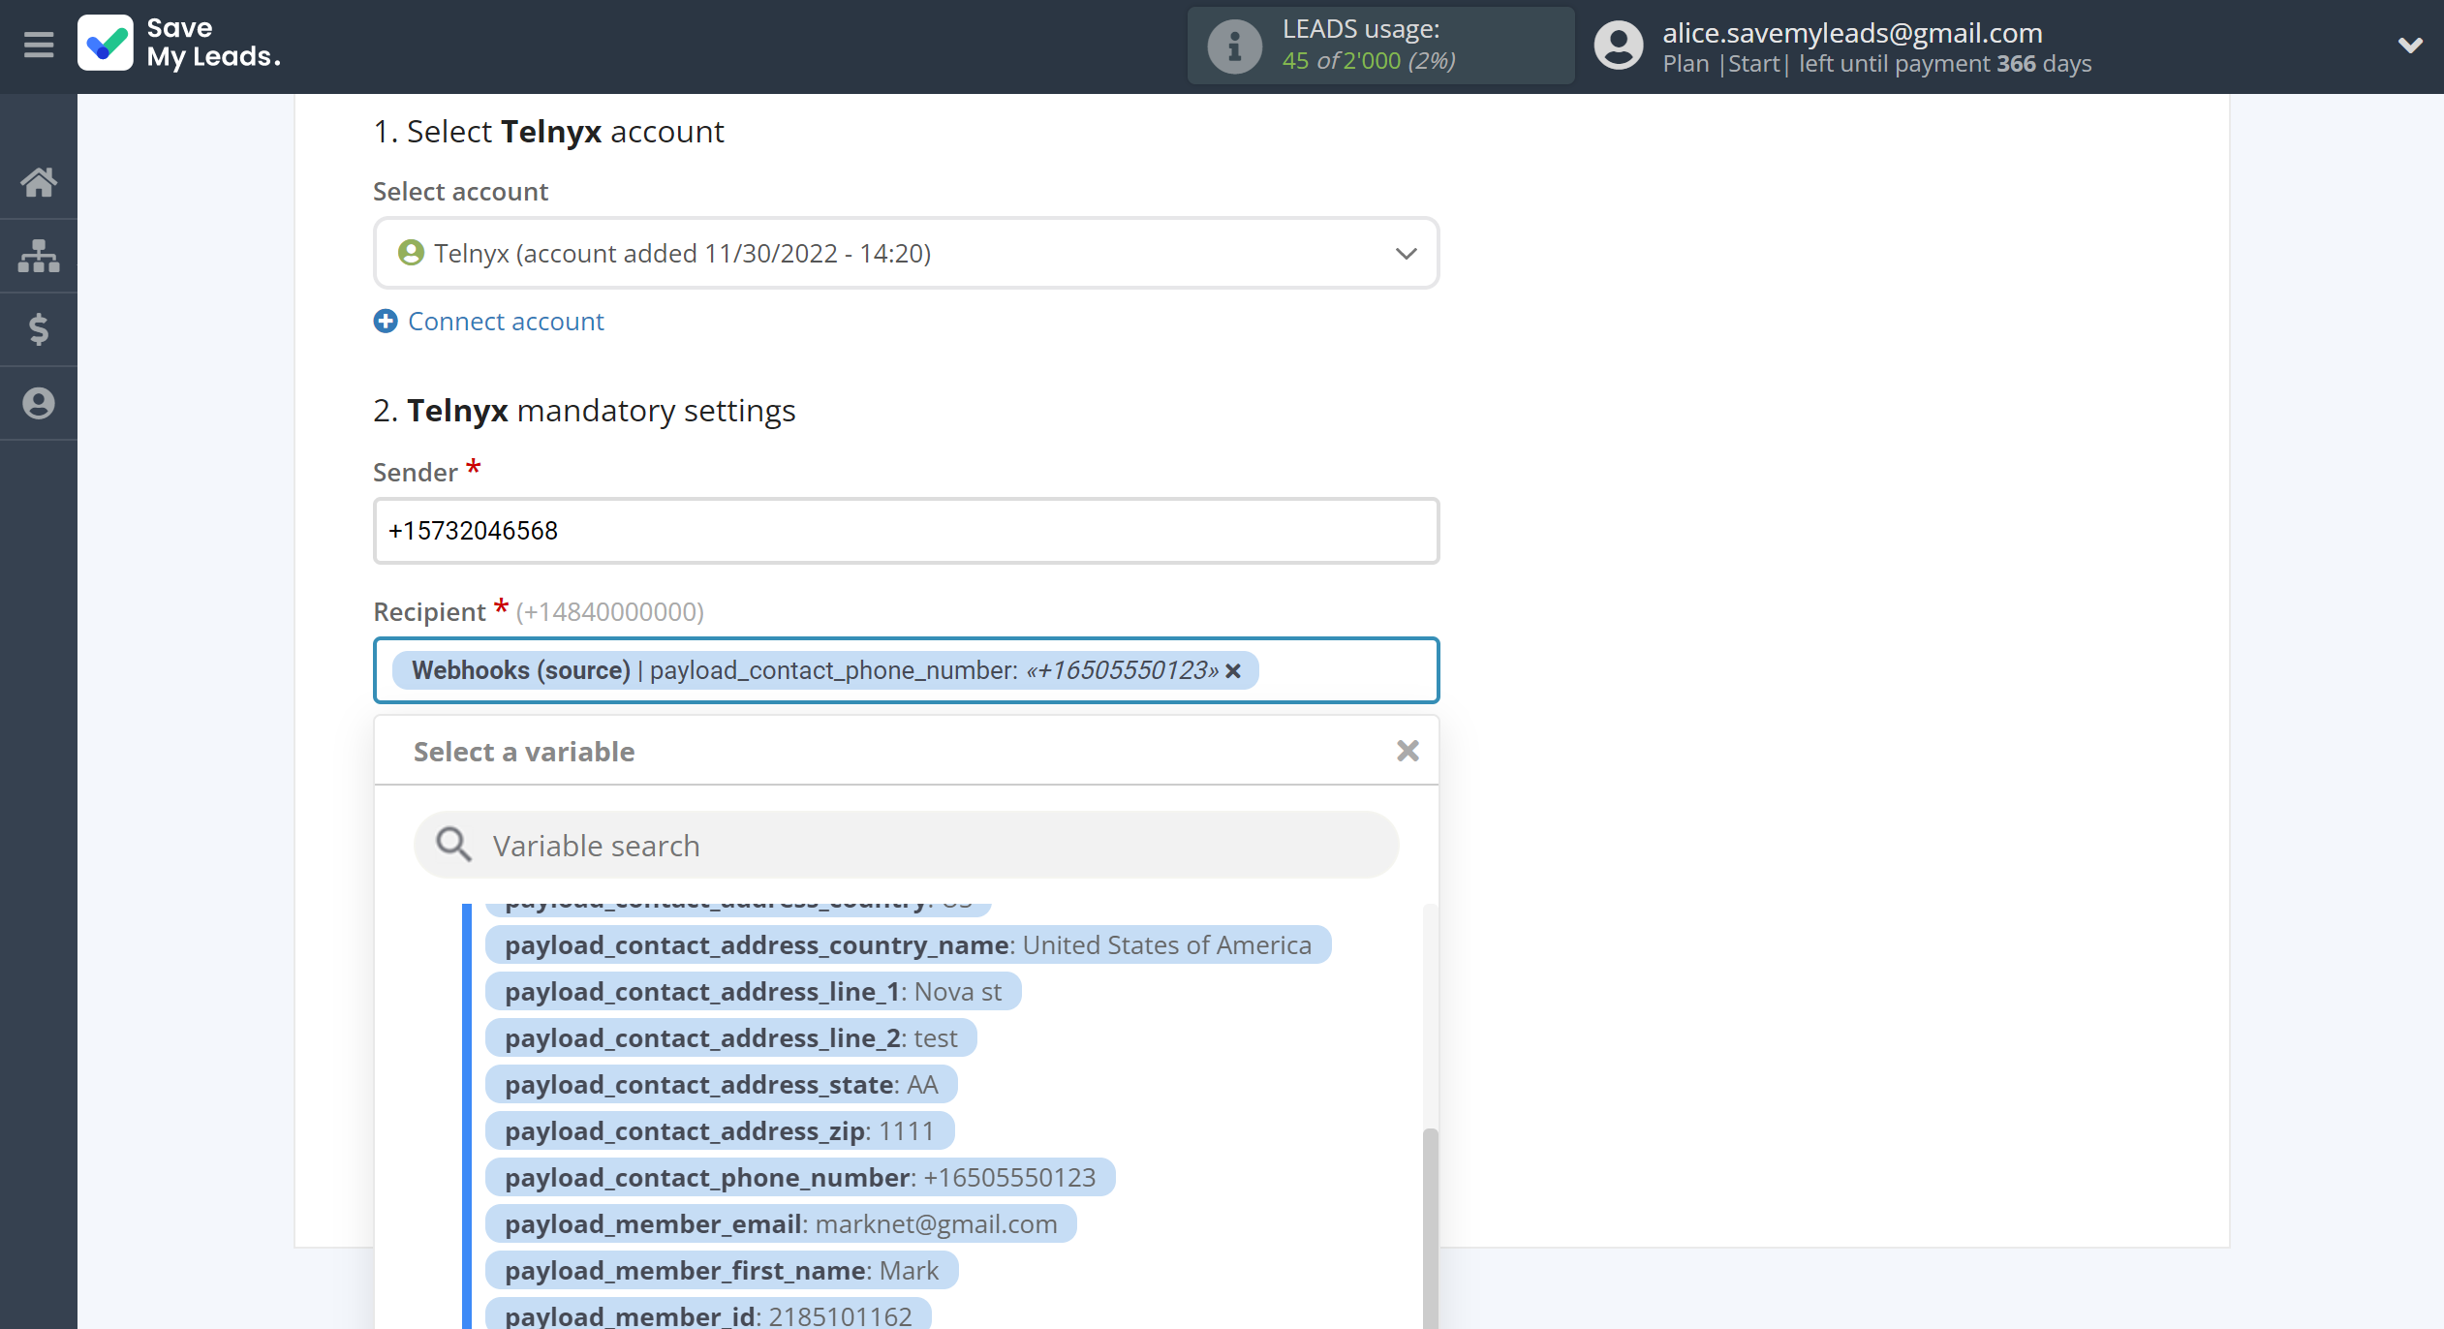The image size is (2444, 1329).
Task: Click the plus icon beside Connect account
Action: 386,322
